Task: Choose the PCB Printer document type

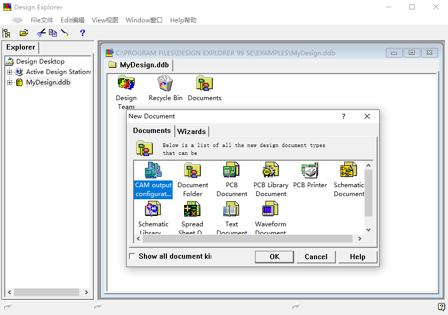Action: pos(310,171)
